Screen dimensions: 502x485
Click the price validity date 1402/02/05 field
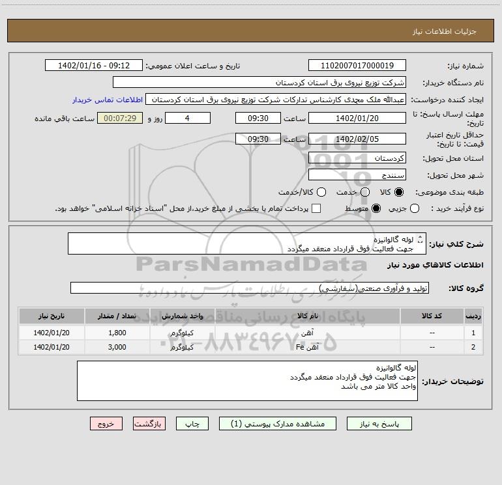tap(357, 139)
